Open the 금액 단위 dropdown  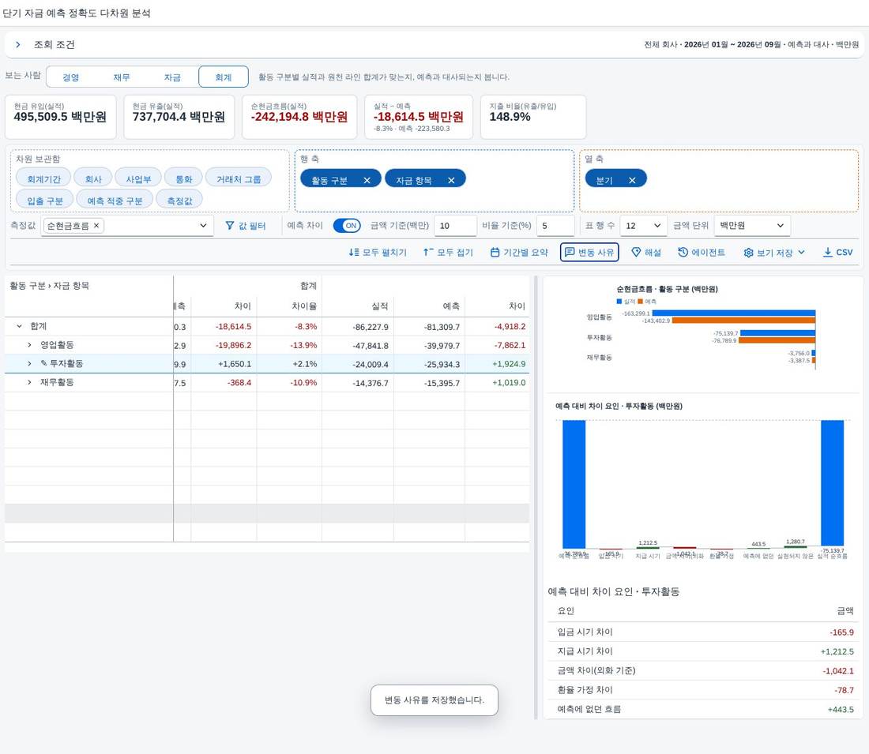point(752,226)
